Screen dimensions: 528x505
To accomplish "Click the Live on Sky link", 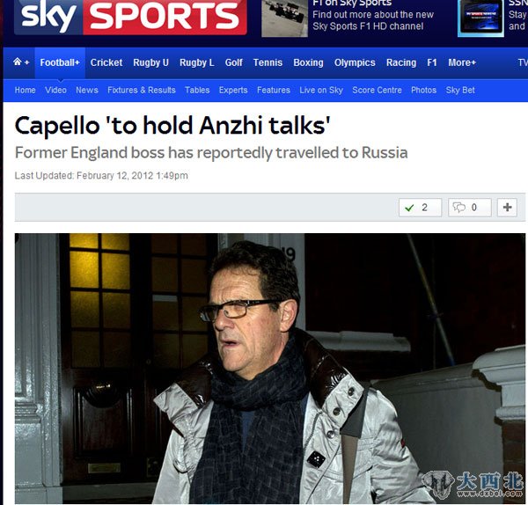I will pos(321,91).
